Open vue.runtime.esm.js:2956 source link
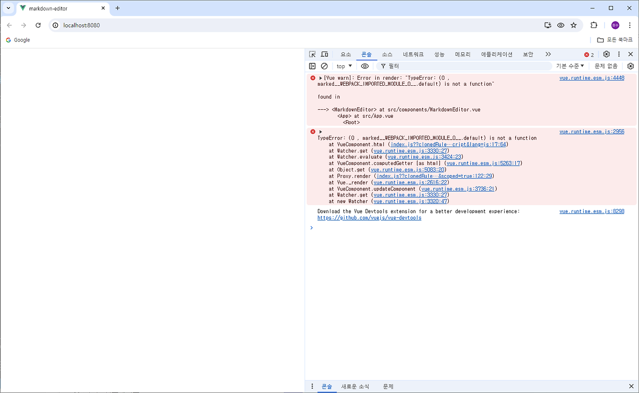This screenshot has width=639, height=393. [592, 132]
